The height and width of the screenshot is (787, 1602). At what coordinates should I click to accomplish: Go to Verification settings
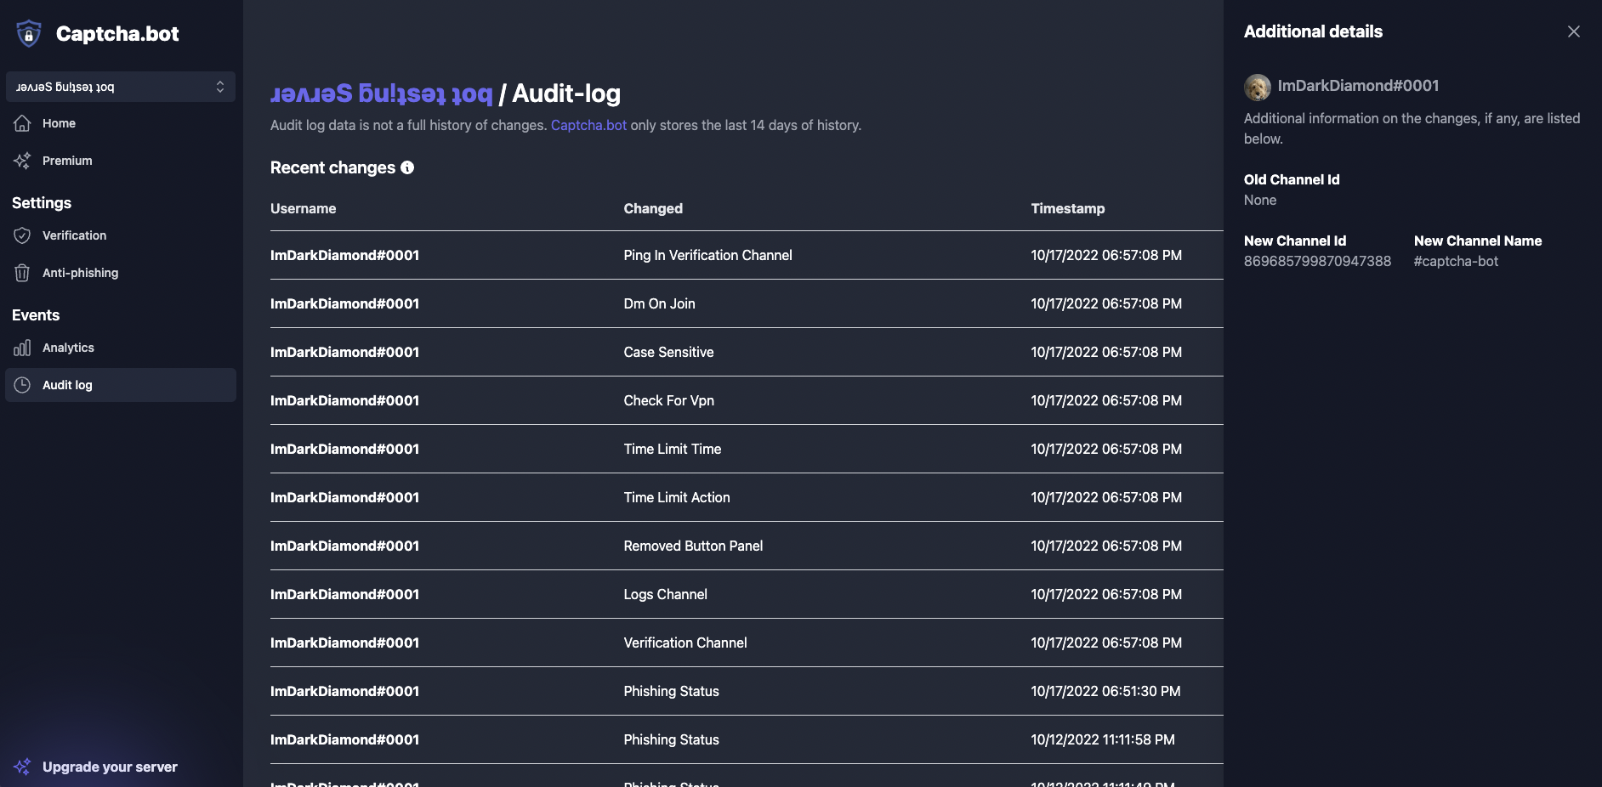coord(74,235)
